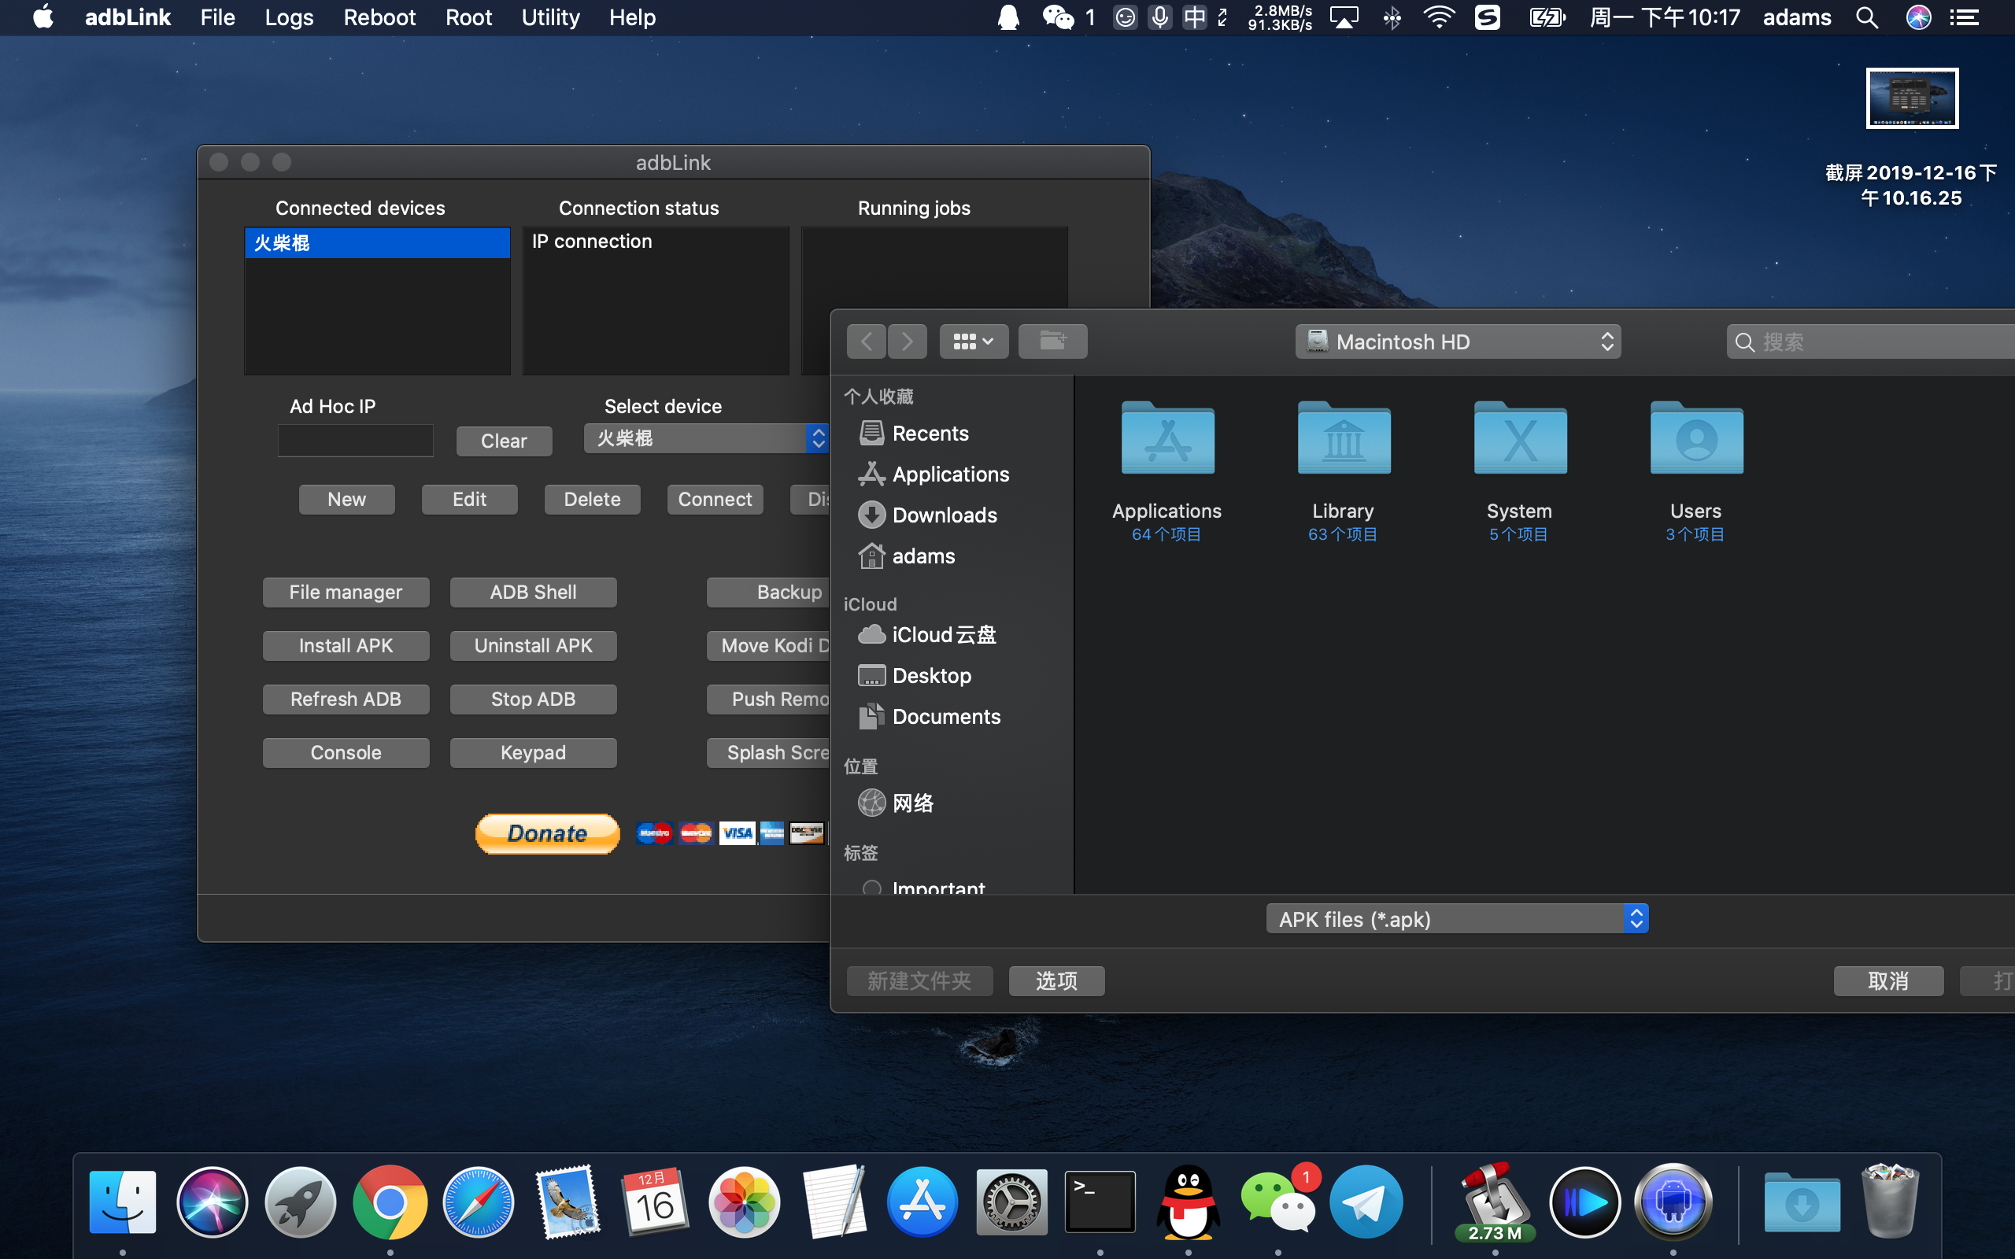Open the icon view options dropdown
The height and width of the screenshot is (1259, 2015).
(974, 342)
